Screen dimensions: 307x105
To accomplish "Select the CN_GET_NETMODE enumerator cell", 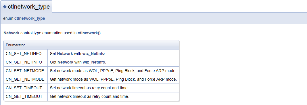I will coord(26,79).
